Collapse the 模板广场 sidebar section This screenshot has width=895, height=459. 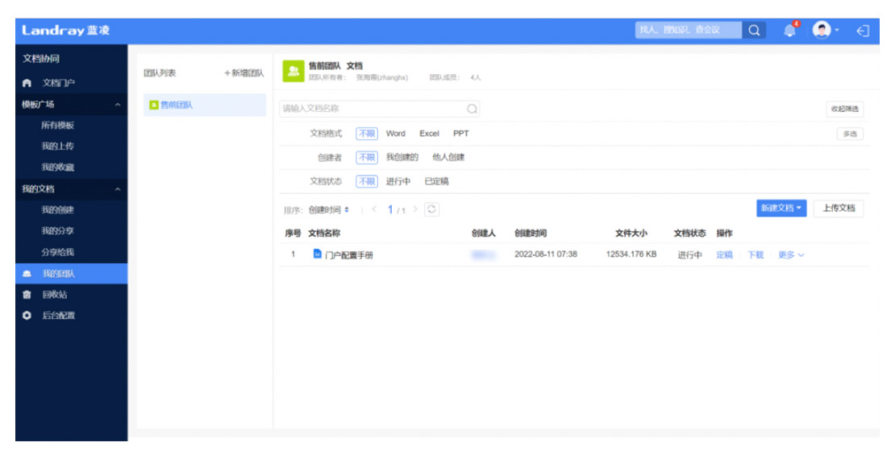117,105
